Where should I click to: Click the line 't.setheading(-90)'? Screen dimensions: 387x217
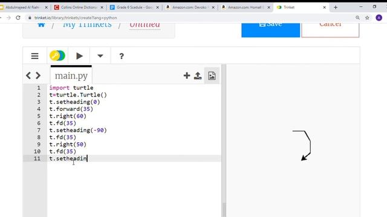[78, 130]
